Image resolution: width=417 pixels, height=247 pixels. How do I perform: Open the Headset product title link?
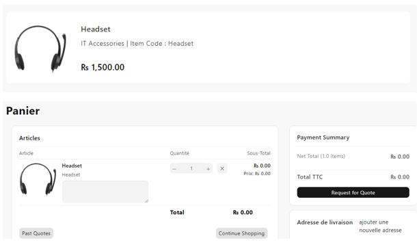point(96,29)
